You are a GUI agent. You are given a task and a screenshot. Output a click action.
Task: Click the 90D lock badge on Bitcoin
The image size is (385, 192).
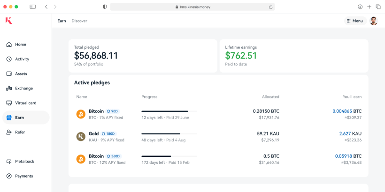click(x=113, y=111)
